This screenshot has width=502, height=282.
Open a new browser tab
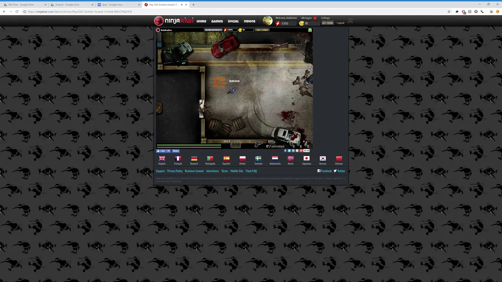point(193,5)
